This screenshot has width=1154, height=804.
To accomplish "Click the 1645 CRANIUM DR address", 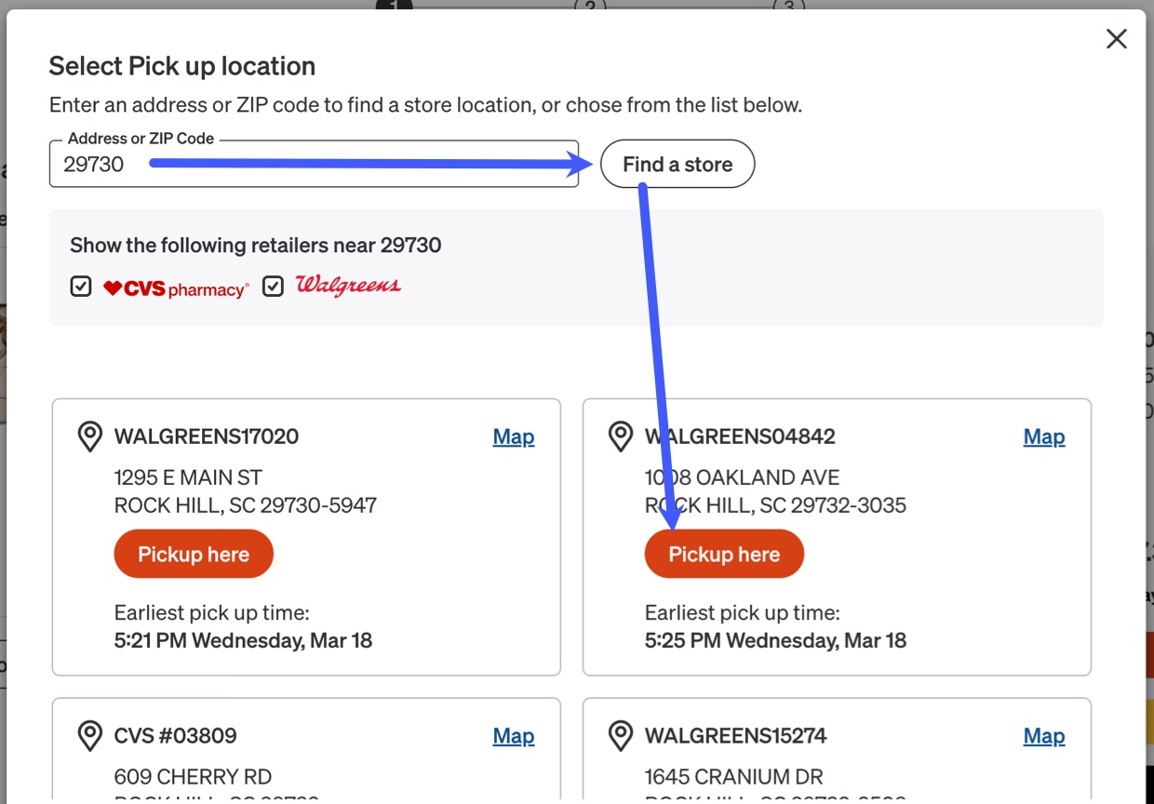I will pos(734,776).
